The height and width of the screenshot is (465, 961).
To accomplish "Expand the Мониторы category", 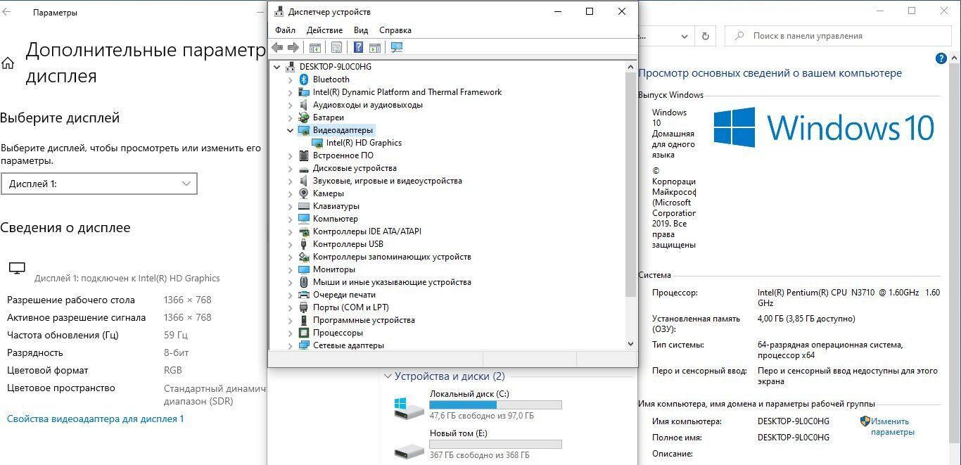I will pos(290,269).
